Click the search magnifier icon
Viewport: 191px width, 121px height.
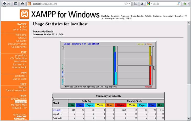[179, 4]
